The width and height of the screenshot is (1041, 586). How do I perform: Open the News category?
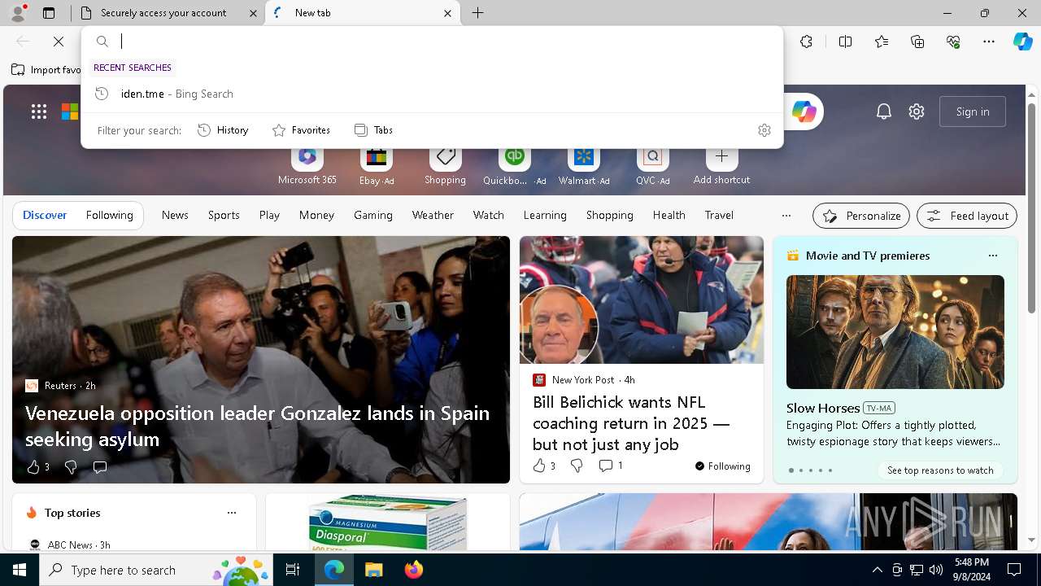[x=175, y=216]
